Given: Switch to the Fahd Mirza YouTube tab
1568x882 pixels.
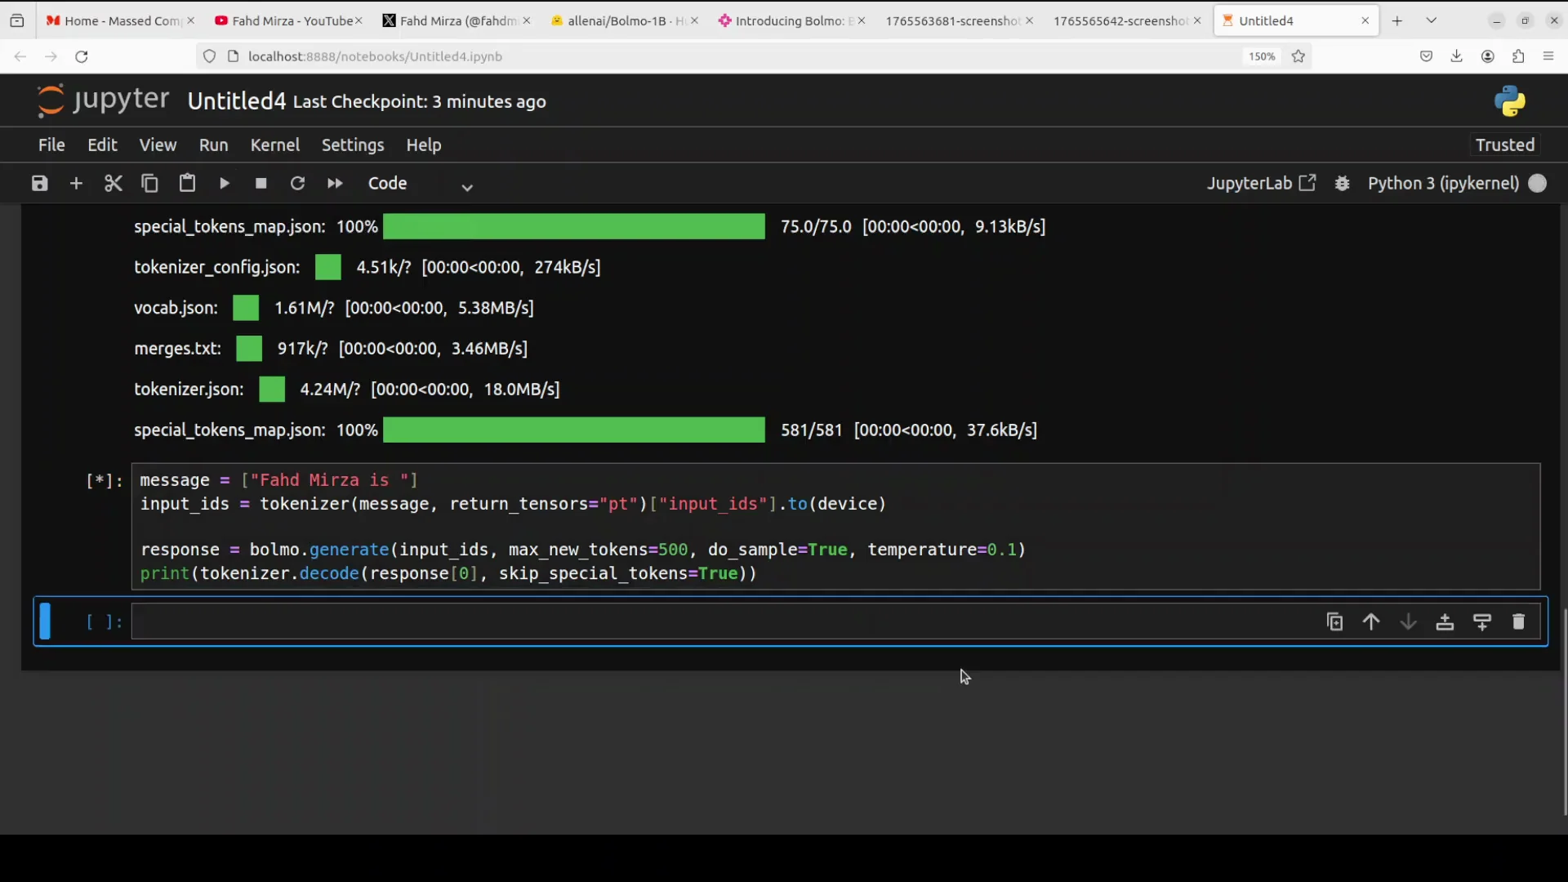Looking at the screenshot, I should 286,20.
